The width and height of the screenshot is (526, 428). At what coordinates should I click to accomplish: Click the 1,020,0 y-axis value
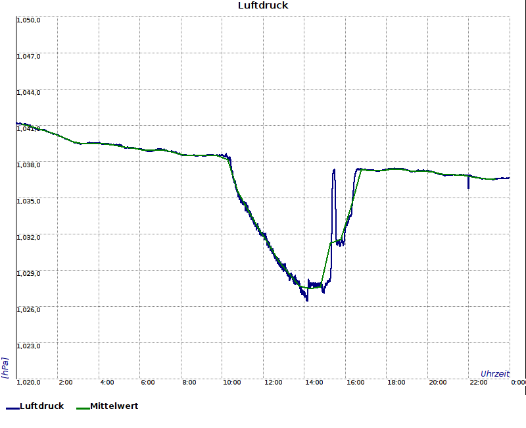(28, 383)
